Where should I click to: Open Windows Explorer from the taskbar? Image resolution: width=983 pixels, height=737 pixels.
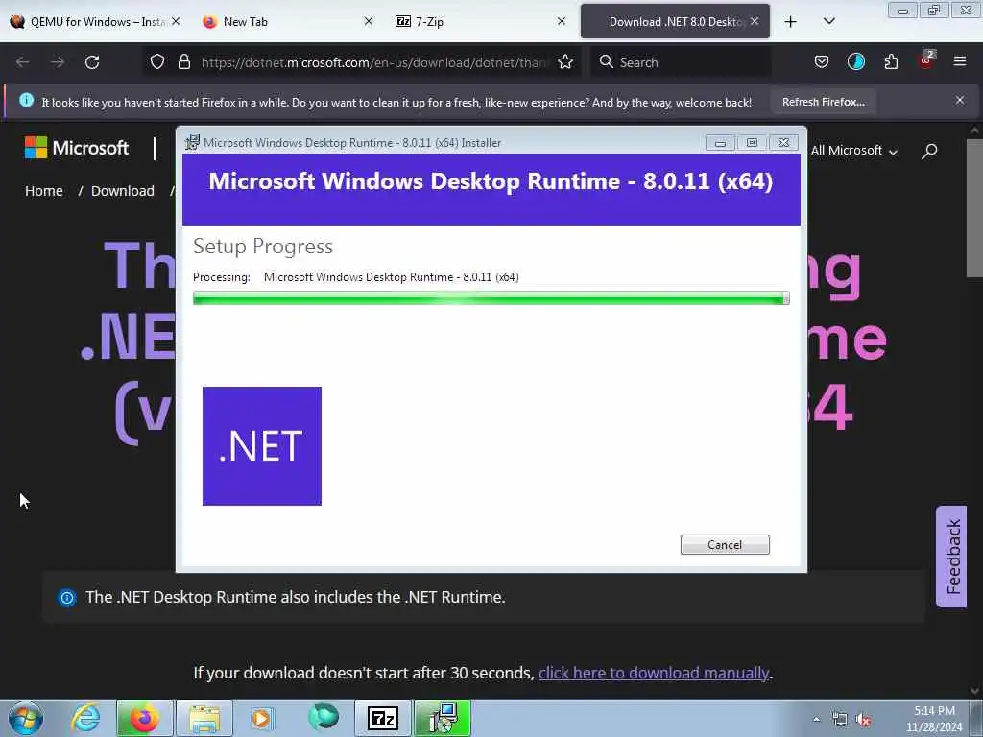[x=204, y=718]
